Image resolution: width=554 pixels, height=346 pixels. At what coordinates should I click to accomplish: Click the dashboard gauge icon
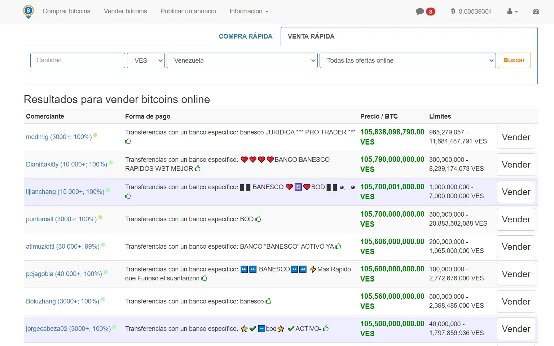click(x=536, y=12)
